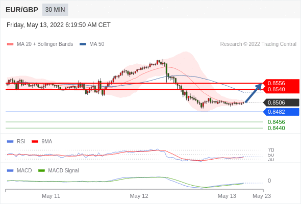Click the May 13 date axis label
Screen dimensions: 301x204
(227, 196)
